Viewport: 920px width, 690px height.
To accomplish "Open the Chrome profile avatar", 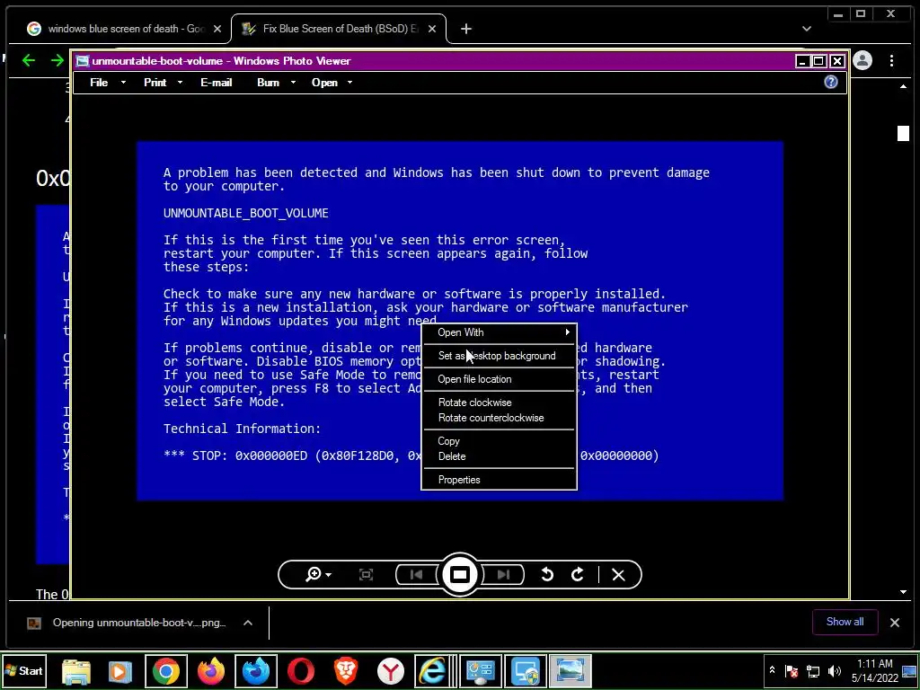I will click(x=862, y=60).
